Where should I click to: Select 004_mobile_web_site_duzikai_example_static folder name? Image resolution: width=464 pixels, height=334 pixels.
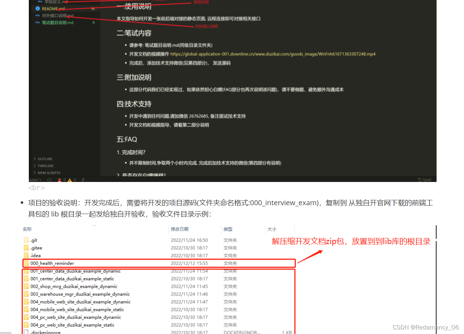pyautogui.click(x=77, y=310)
